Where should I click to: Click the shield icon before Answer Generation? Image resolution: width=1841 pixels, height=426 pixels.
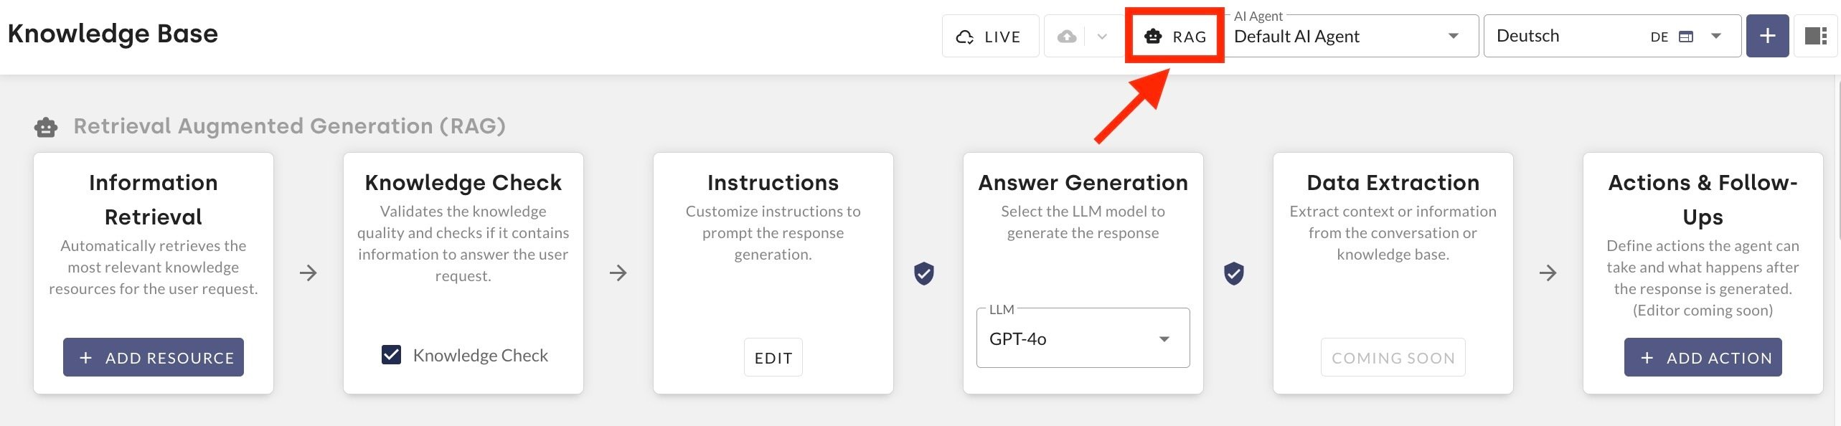(924, 273)
